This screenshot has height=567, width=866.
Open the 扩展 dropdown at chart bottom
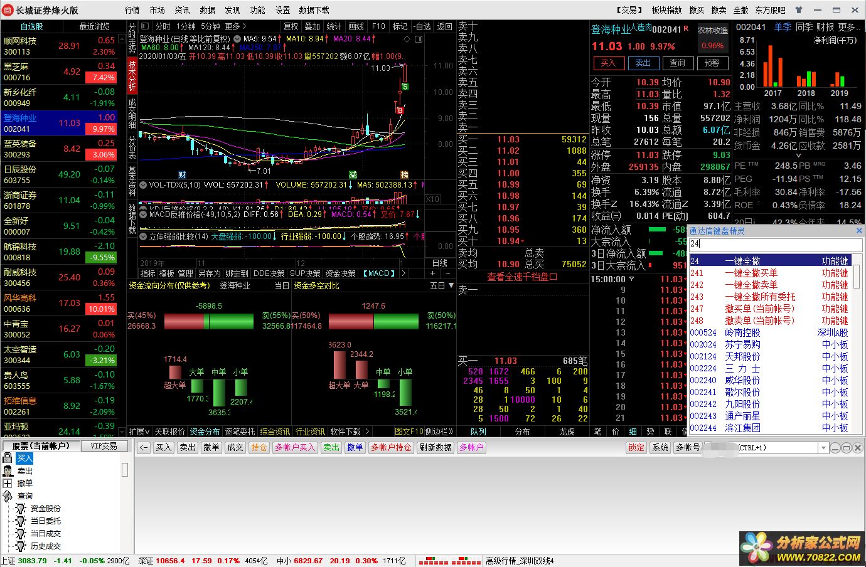[139, 432]
